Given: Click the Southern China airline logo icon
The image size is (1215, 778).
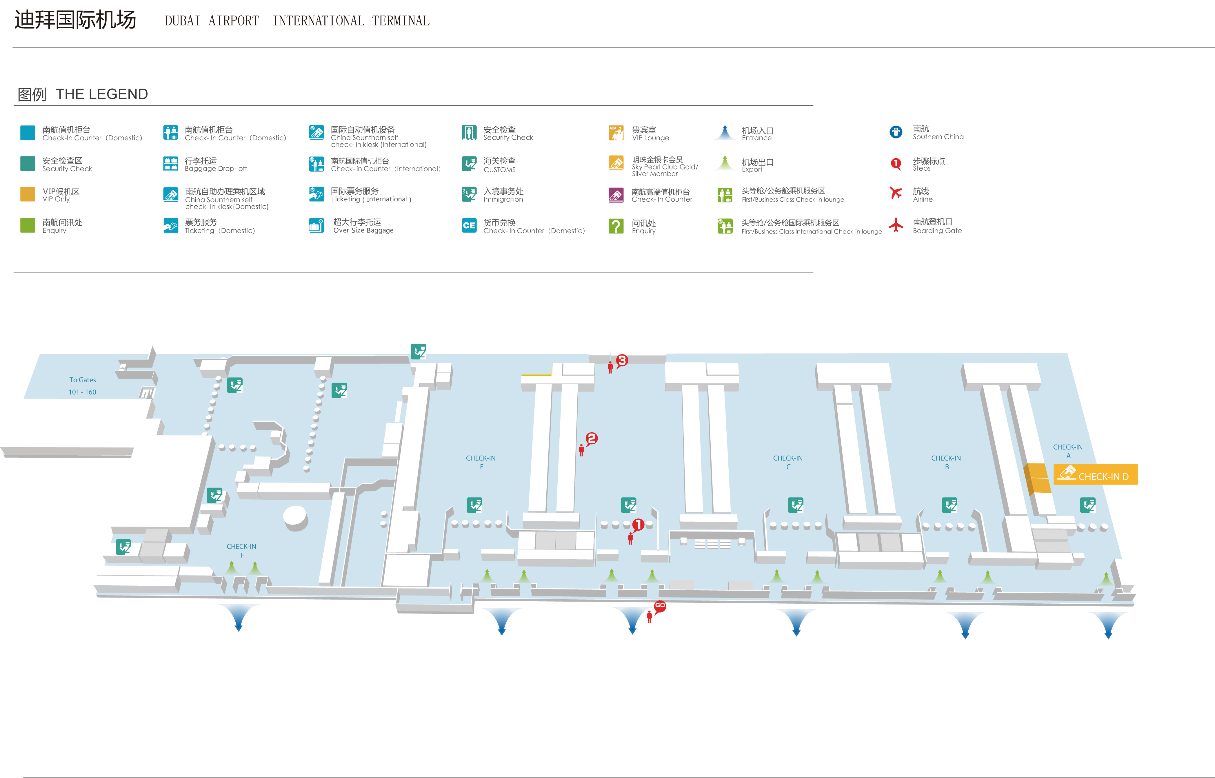Looking at the screenshot, I should [896, 132].
